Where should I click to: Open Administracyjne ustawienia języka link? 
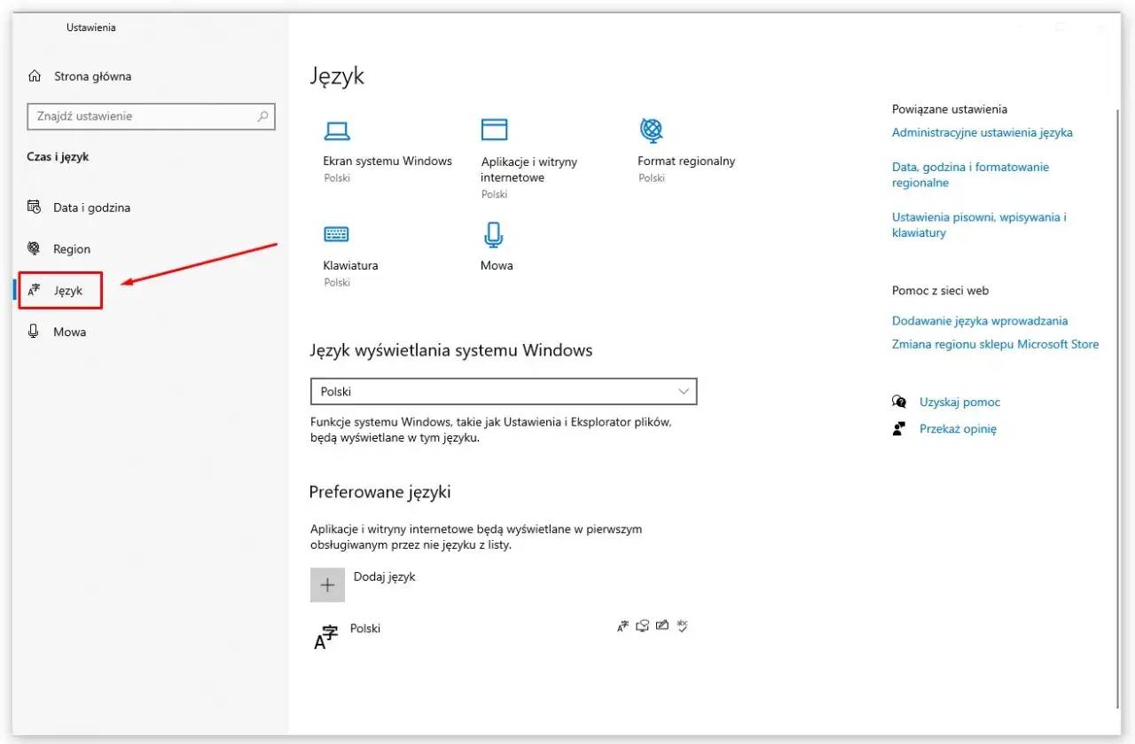click(x=982, y=132)
